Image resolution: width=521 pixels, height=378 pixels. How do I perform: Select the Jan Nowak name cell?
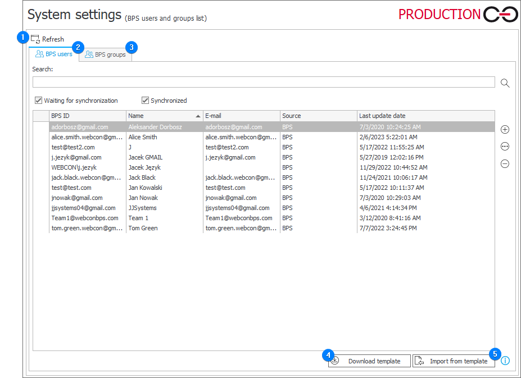143,198
